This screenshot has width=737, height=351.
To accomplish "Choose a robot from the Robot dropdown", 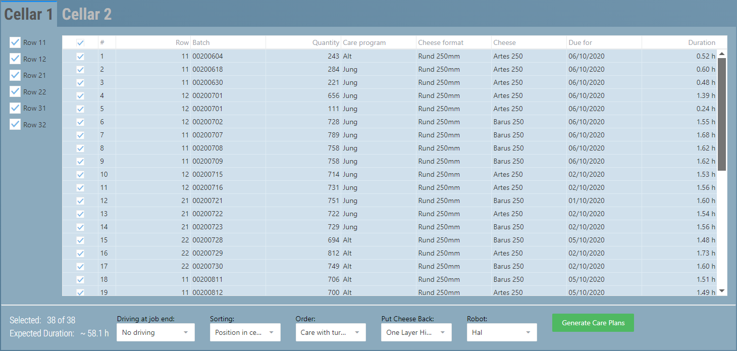I will click(501, 332).
